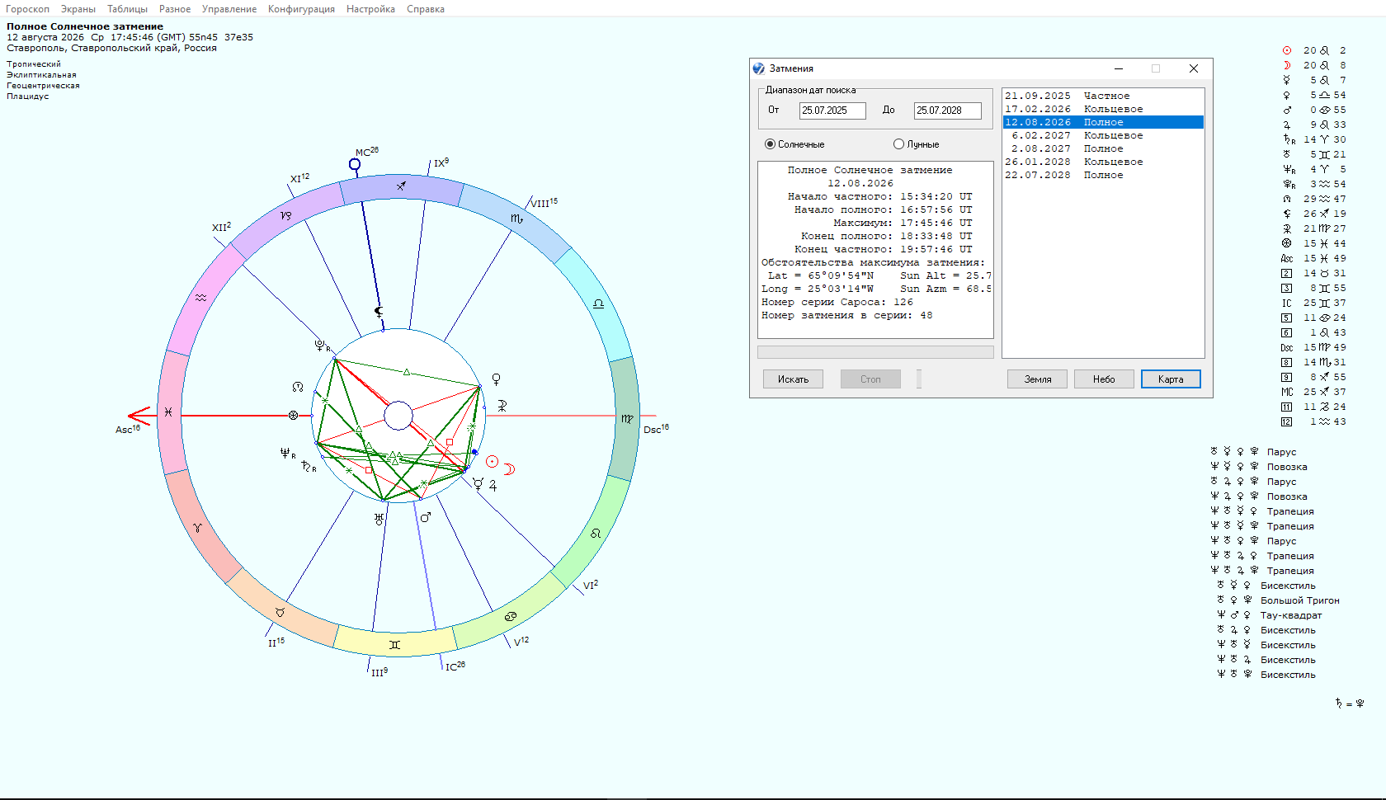Click the Scorpio glyph on the zodiac ring
Screen dimensions: 1386x800
pyautogui.click(x=516, y=219)
